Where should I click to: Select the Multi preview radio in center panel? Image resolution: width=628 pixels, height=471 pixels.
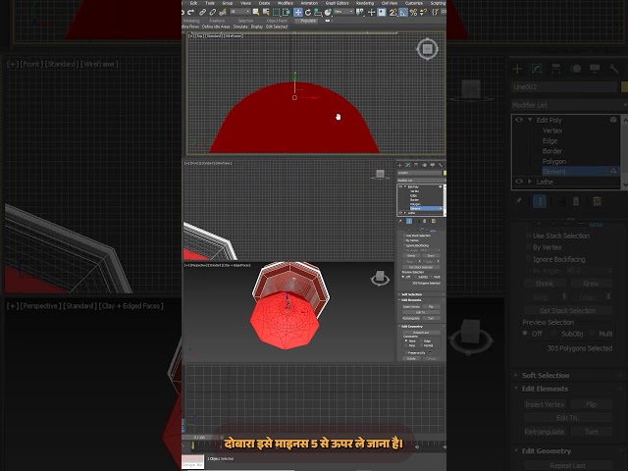tap(432, 277)
